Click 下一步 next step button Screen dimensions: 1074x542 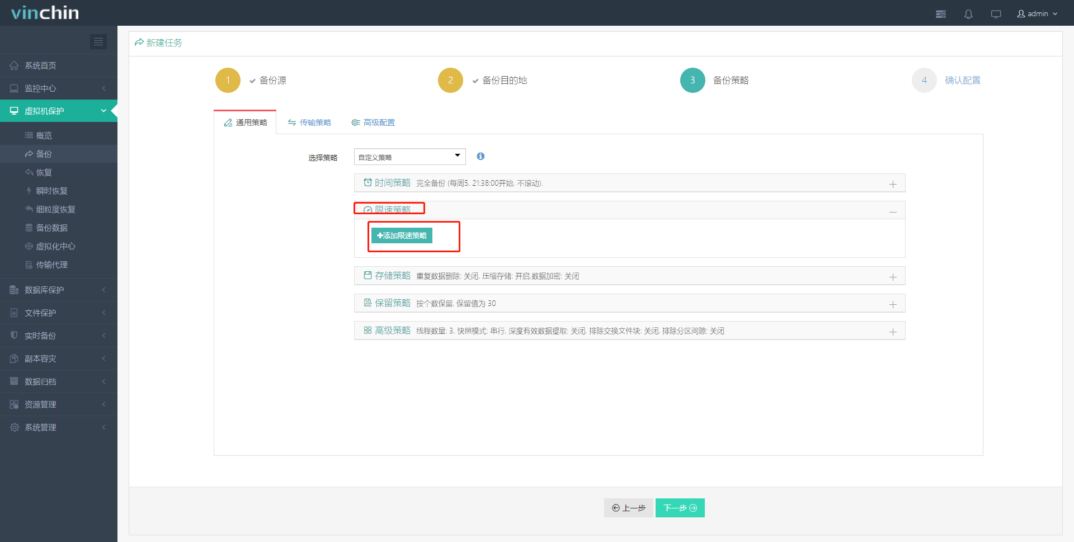tap(680, 508)
